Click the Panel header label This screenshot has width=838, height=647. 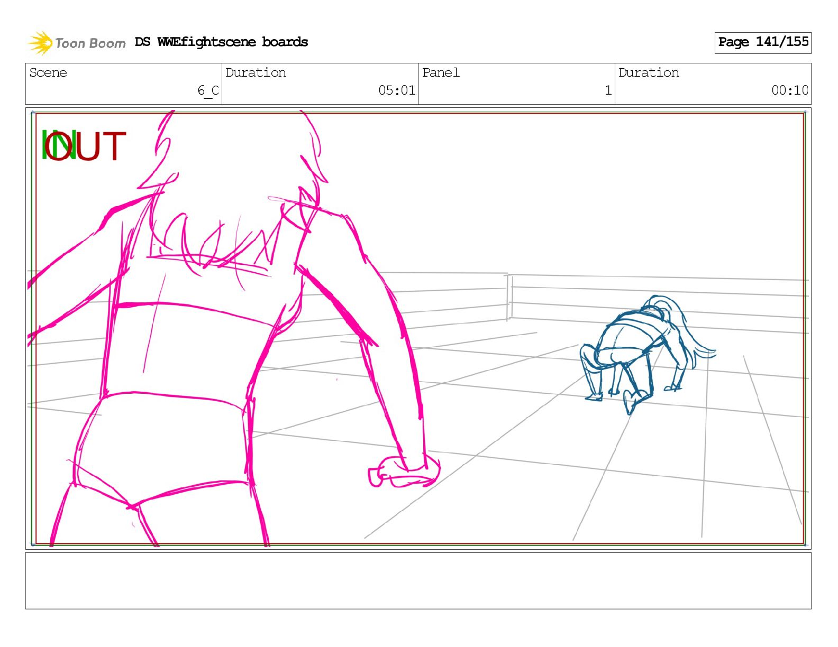pos(441,73)
